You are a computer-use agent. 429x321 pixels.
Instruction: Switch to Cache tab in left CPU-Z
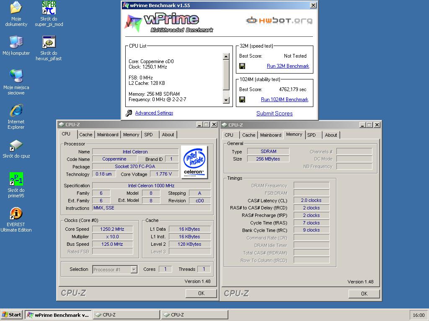tap(85, 135)
